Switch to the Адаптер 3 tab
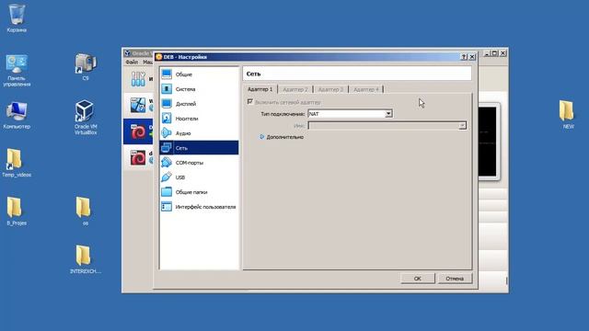Screen dimensions: 589x331 (x=330, y=89)
